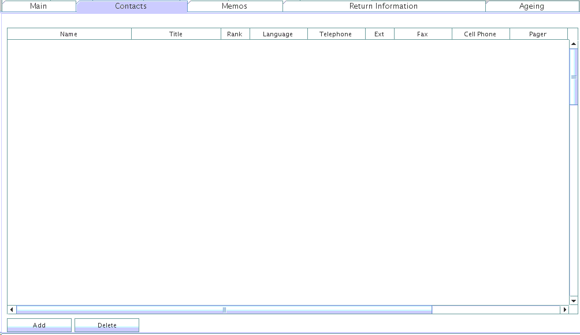The width and height of the screenshot is (580, 335).
Task: Click the horizontal scrollbar thumb
Action: click(x=224, y=310)
